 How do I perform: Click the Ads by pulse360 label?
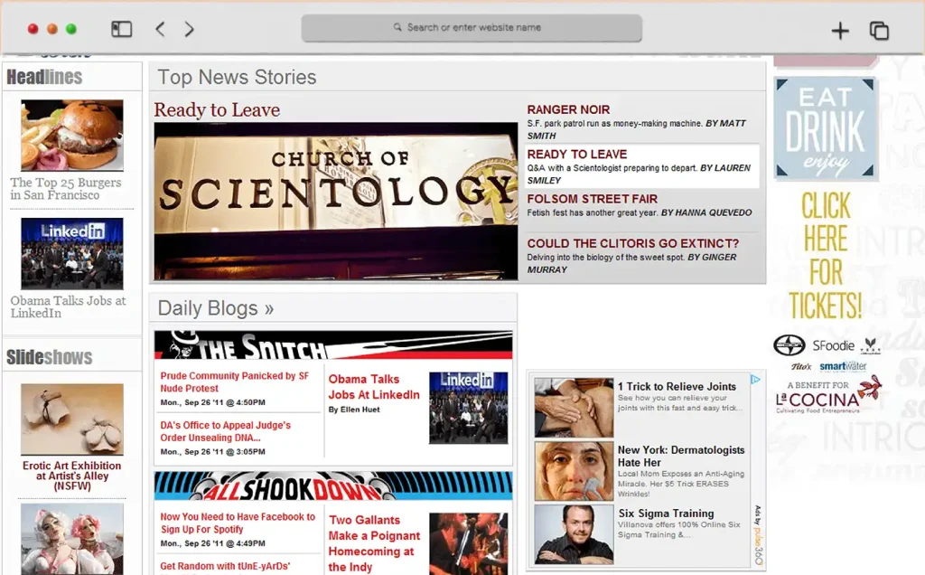(758, 535)
